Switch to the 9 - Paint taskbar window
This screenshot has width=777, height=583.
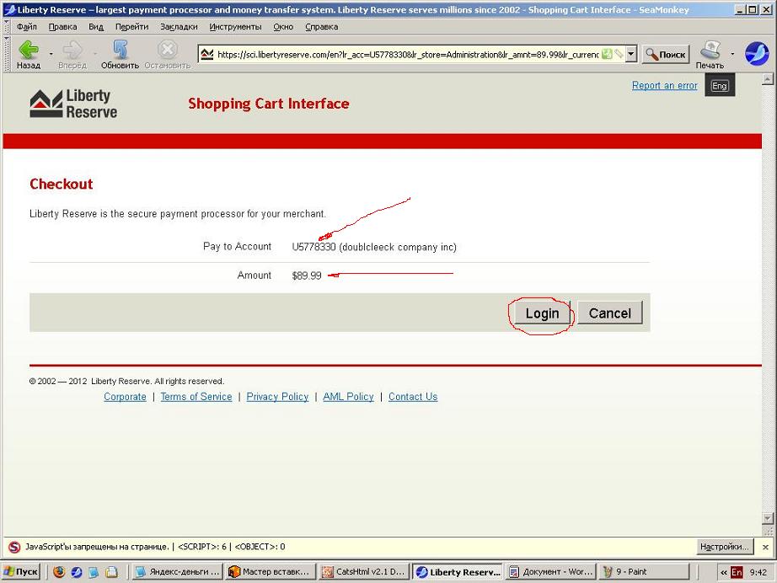click(644, 571)
